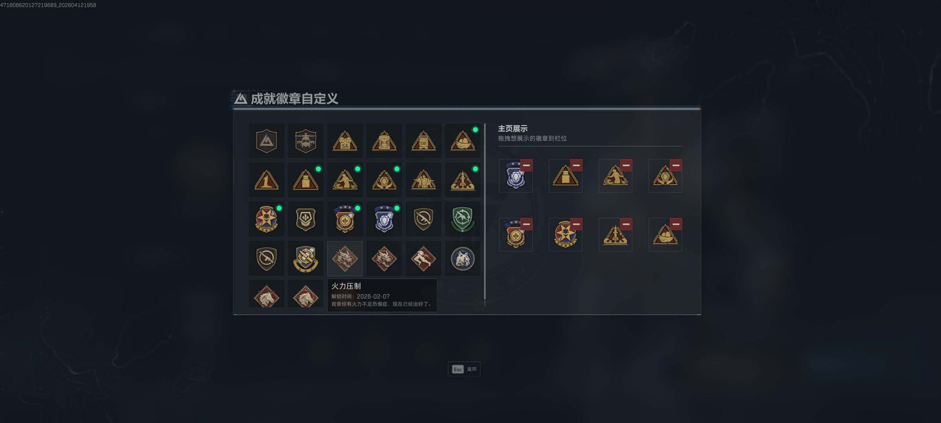
Task: Select the S8 triangle badge
Action: pyautogui.click(x=423, y=141)
